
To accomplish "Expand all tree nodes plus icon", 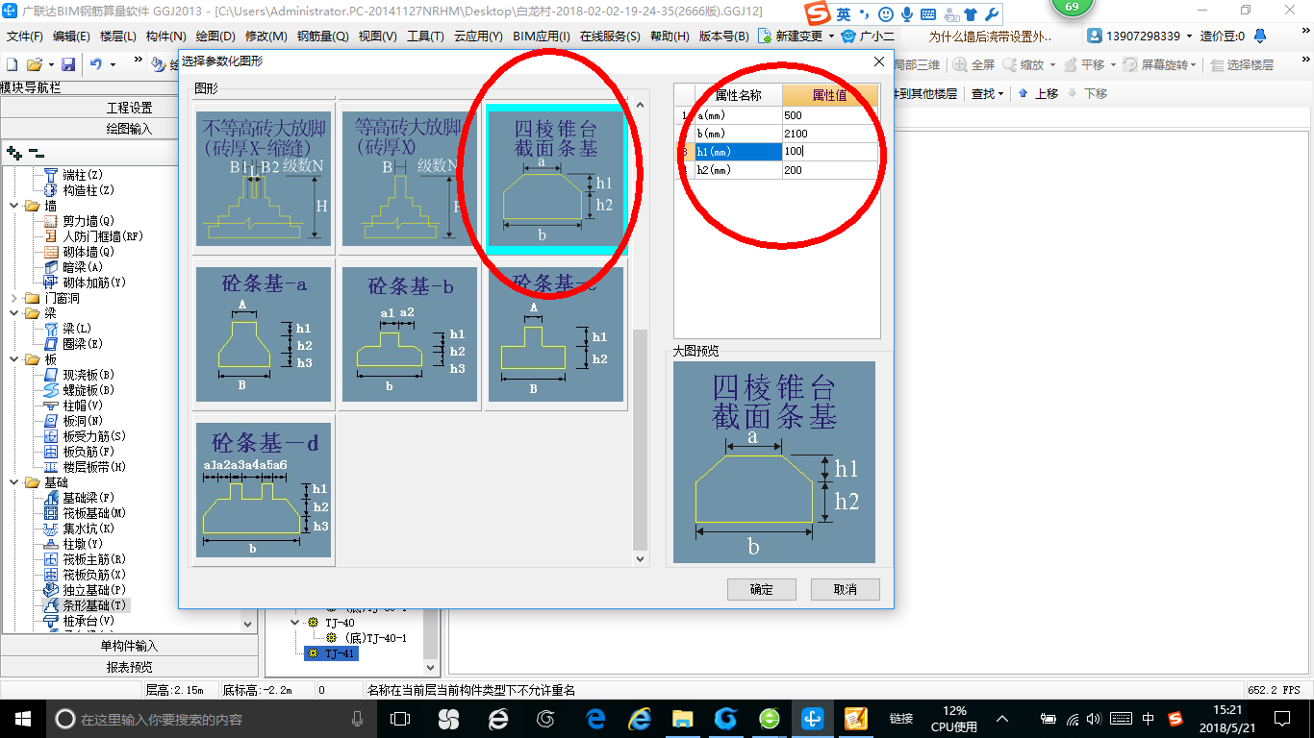I will pos(14,152).
